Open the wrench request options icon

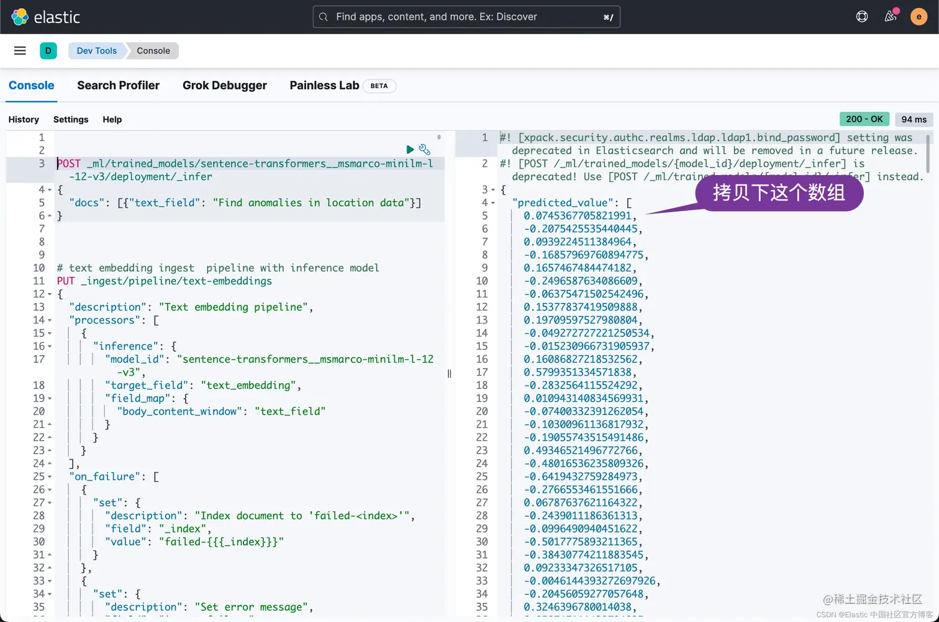coord(425,150)
